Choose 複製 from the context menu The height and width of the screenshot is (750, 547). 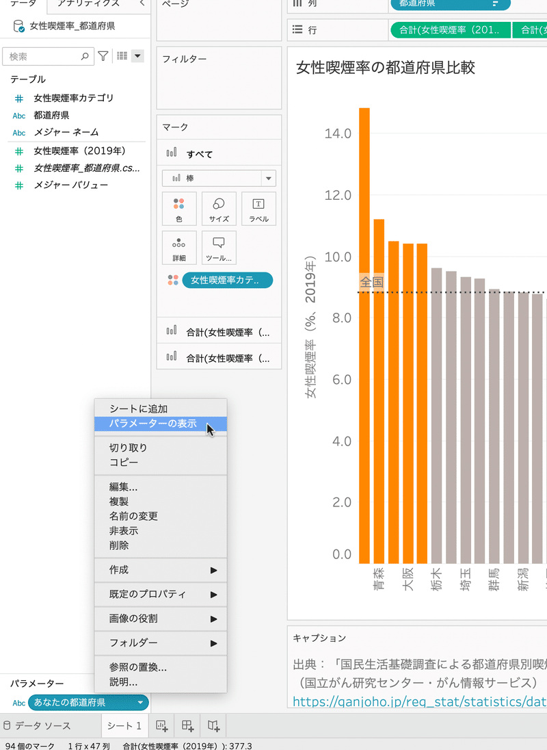pos(161,502)
